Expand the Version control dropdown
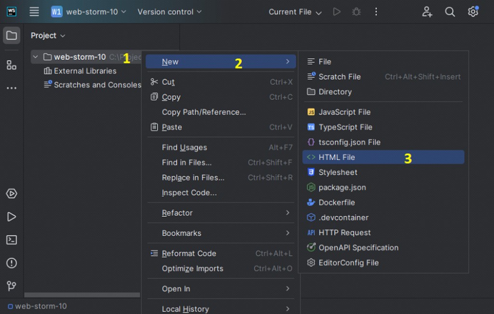 click(x=169, y=12)
